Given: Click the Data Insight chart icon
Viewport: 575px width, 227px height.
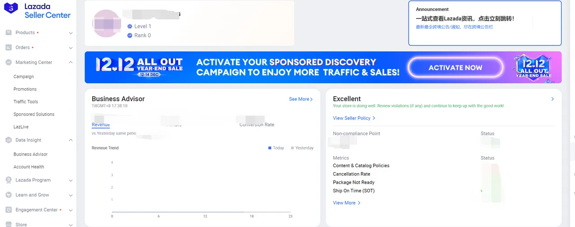Looking at the screenshot, I should point(9,140).
